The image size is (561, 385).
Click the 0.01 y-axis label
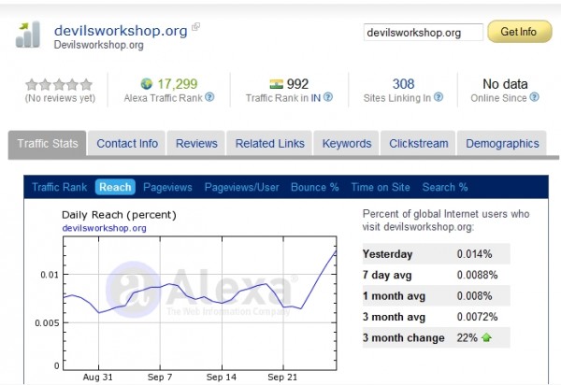(50, 275)
